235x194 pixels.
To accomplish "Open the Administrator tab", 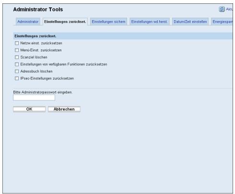I will click(x=28, y=22).
